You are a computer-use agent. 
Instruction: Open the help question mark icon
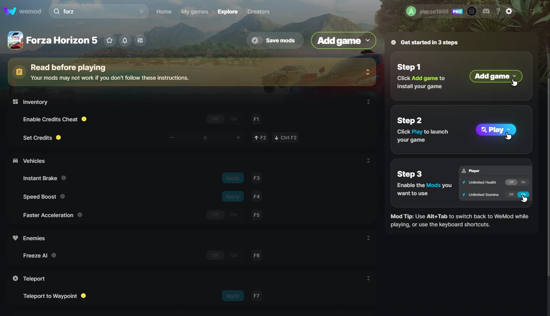click(x=498, y=11)
